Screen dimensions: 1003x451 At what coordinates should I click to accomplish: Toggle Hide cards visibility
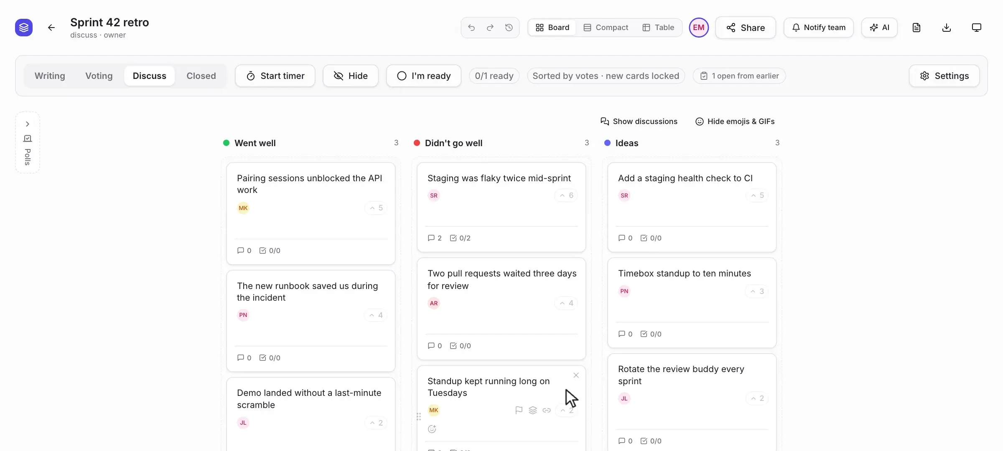(x=351, y=76)
